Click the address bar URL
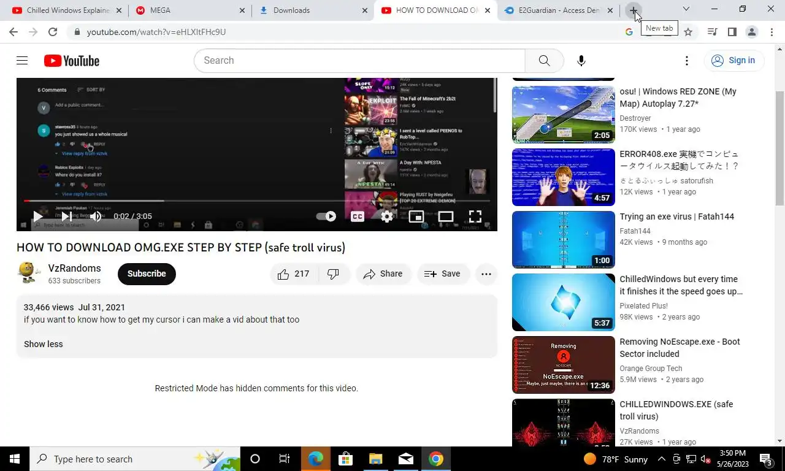Image resolution: width=785 pixels, height=471 pixels. pos(156,32)
